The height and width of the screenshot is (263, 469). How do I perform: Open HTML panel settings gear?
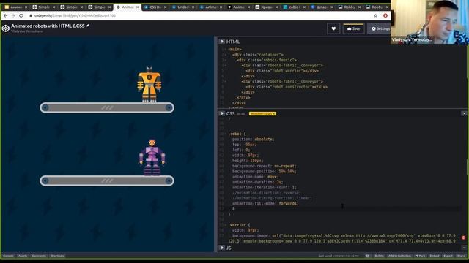click(x=221, y=42)
